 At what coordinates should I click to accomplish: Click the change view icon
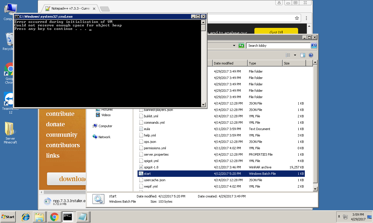pos(288,55)
